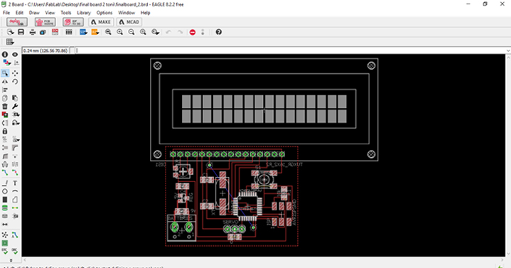
Task: Pick the Delete (trash can) tool
Action: (x=5, y=107)
